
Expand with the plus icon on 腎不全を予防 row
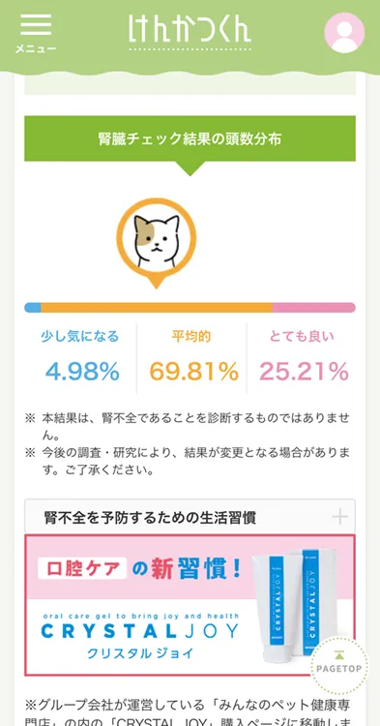coord(339,517)
